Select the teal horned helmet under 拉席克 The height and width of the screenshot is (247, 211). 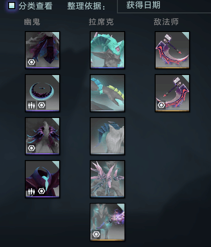point(107,50)
